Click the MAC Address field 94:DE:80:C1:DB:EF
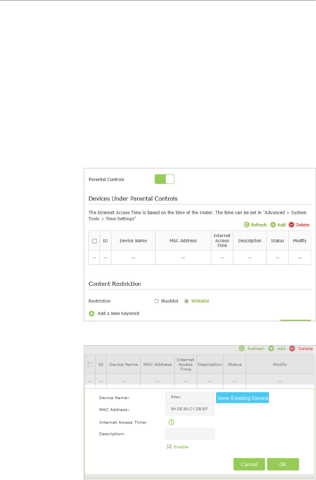Image resolution: width=316 pixels, height=480 pixels. (x=190, y=409)
